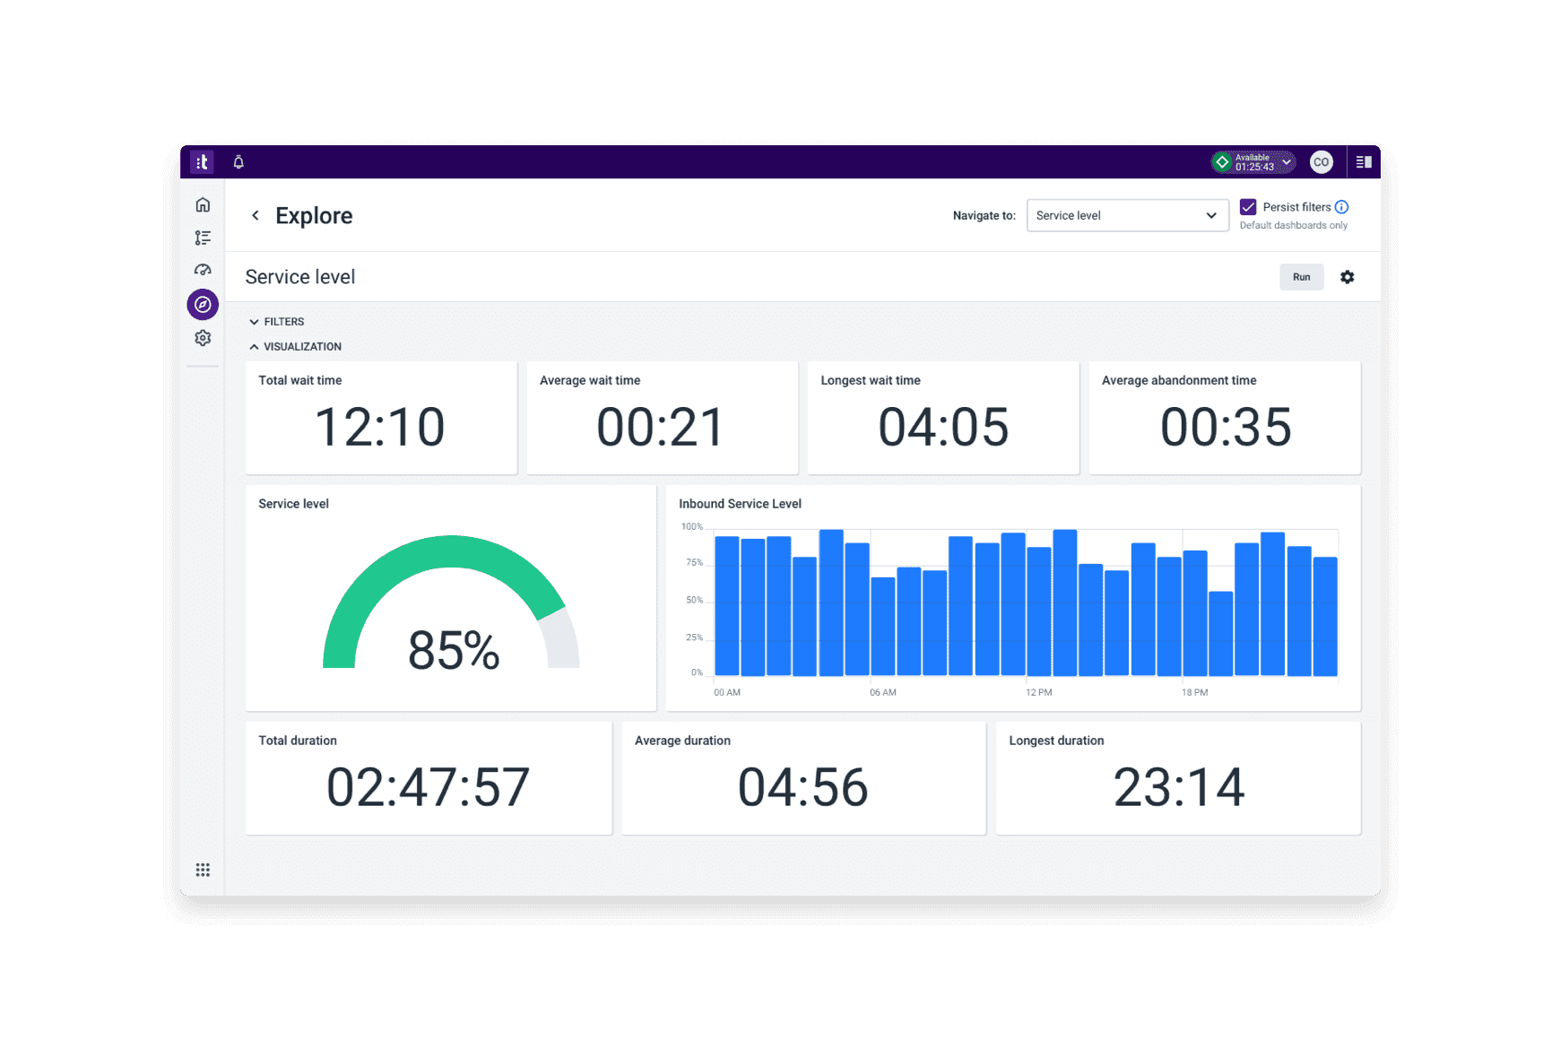
Task: Select the Explore compass icon
Action: [x=203, y=304]
